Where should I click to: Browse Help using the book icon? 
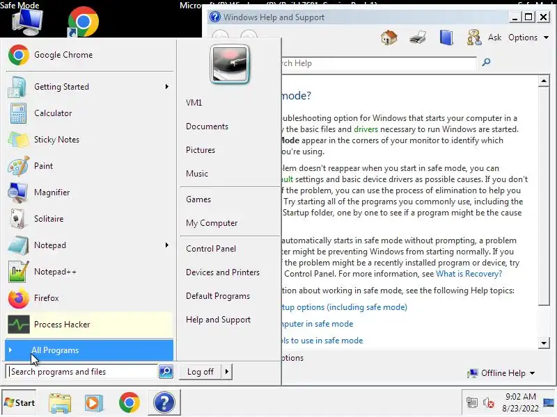click(x=446, y=38)
